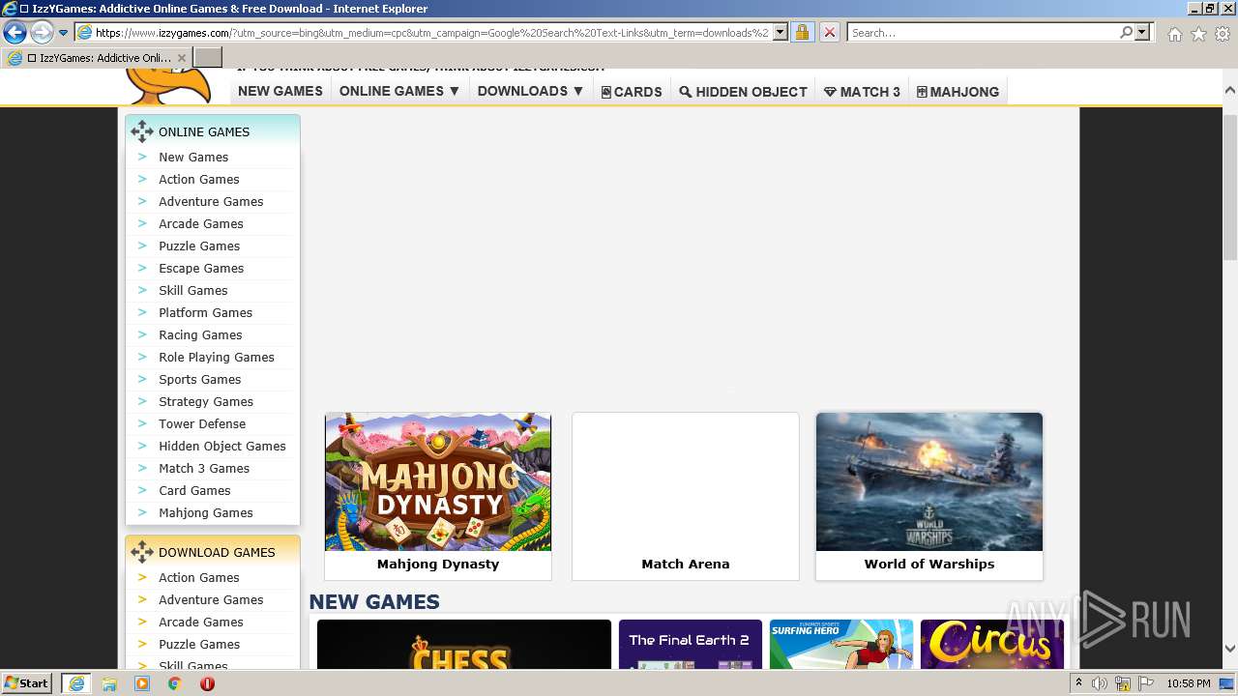This screenshot has width=1238, height=696.
Task: Open download Adventure Games link
Action: (211, 599)
